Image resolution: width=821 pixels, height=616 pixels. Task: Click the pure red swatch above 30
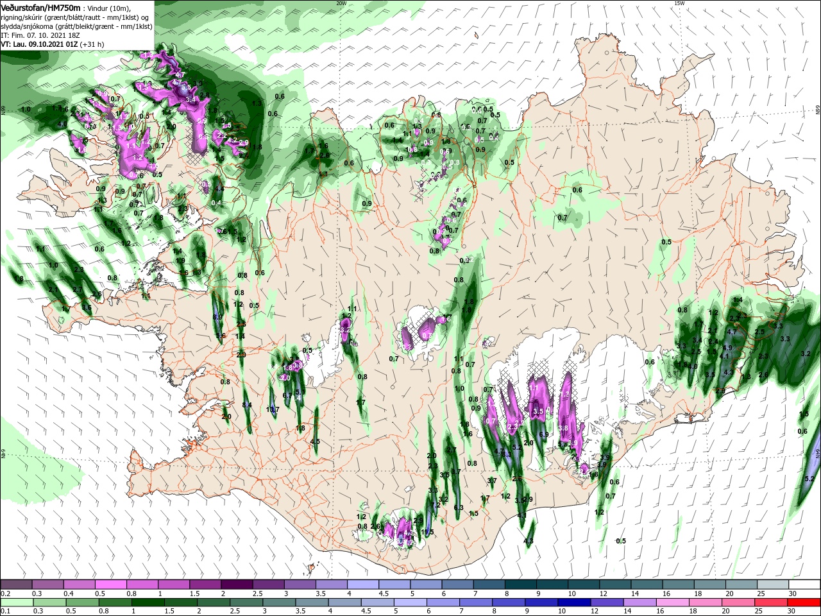tap(804, 602)
